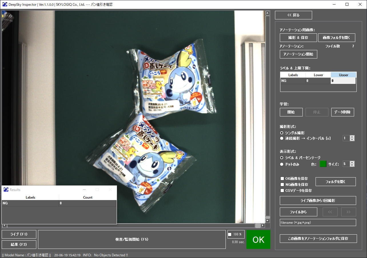The width and height of the screenshot is (367, 258).
Task: Minimize the DeepSky Inspector window
Action: pyautogui.click(x=334, y=5)
